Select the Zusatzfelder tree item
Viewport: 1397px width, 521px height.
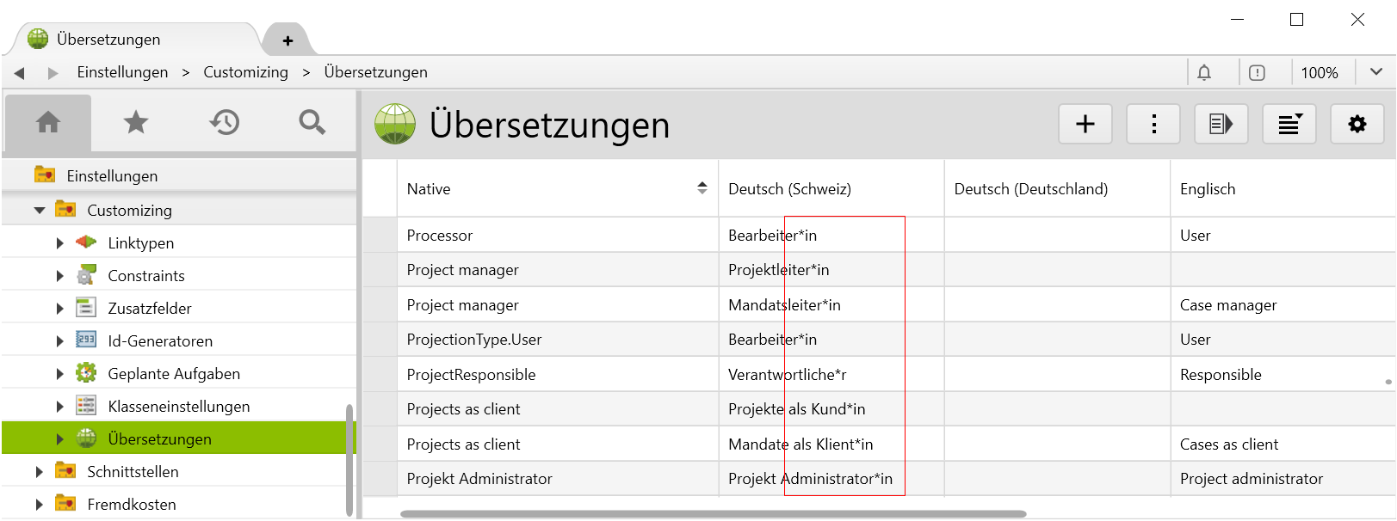[149, 309]
